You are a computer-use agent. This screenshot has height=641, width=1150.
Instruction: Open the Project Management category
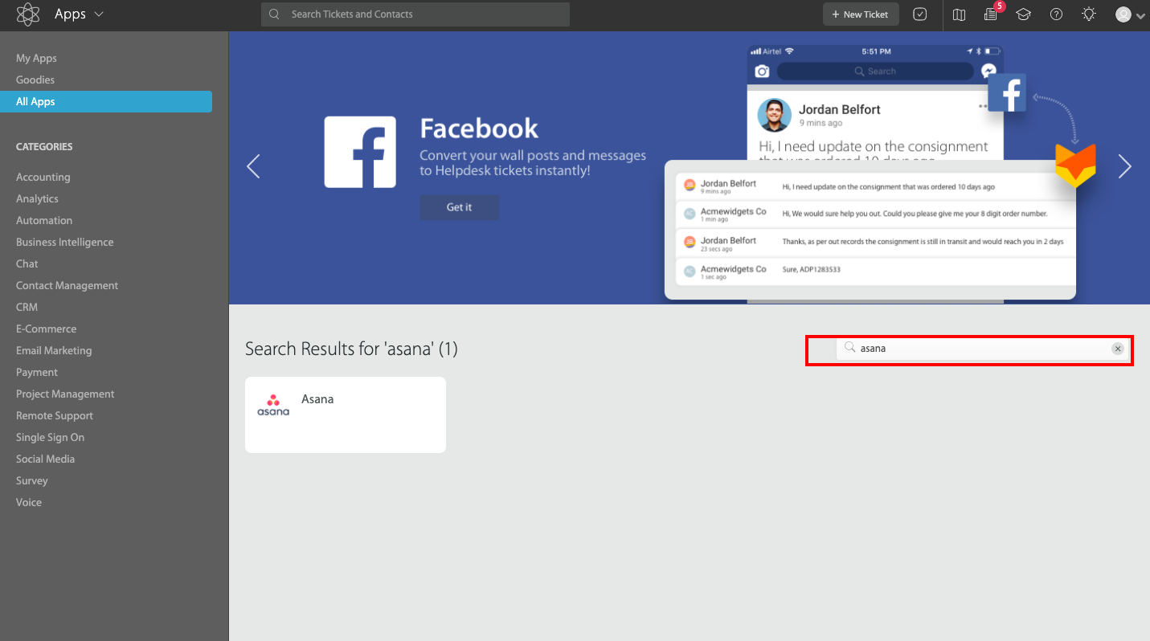[x=65, y=394]
